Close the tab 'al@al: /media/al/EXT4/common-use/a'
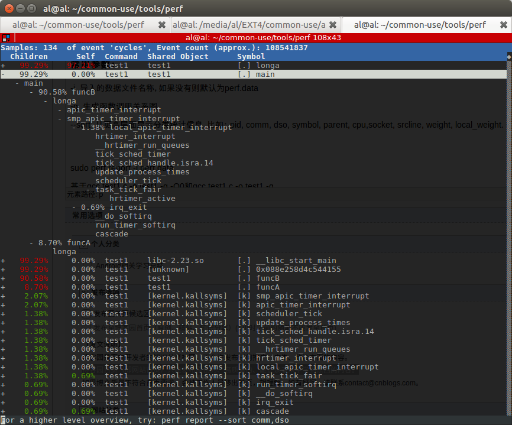The image size is (512, 425). [332, 24]
